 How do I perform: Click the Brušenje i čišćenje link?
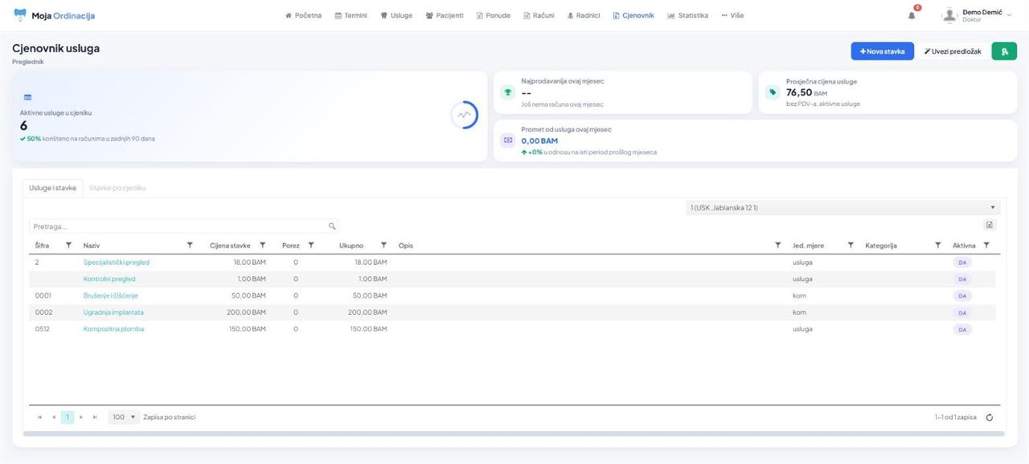coord(111,296)
